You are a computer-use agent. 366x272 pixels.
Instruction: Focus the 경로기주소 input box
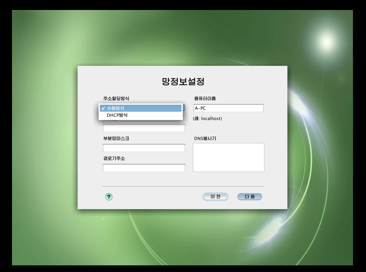[144, 168]
